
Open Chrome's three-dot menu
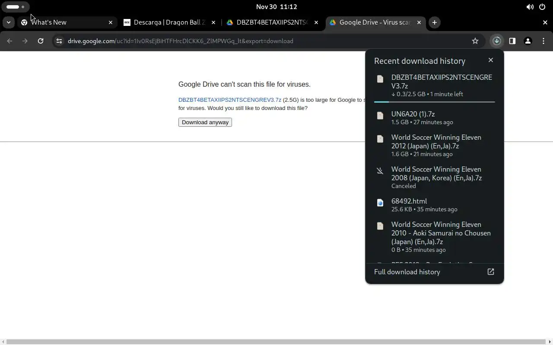coord(543,41)
